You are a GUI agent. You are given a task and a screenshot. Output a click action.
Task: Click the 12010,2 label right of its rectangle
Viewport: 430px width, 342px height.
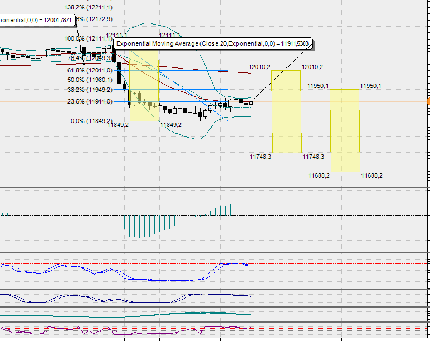312,67
